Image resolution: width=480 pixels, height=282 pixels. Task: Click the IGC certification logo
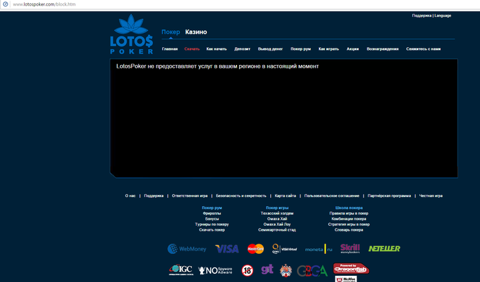(181, 270)
